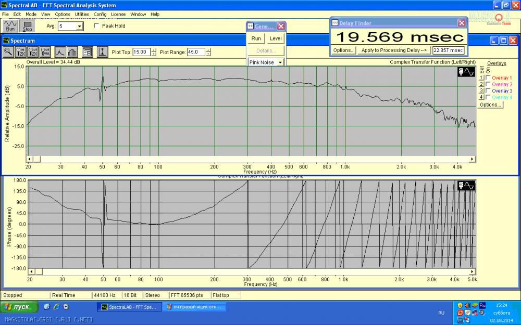Switch to line graph plot style
521x325 pixels.
coord(60,51)
